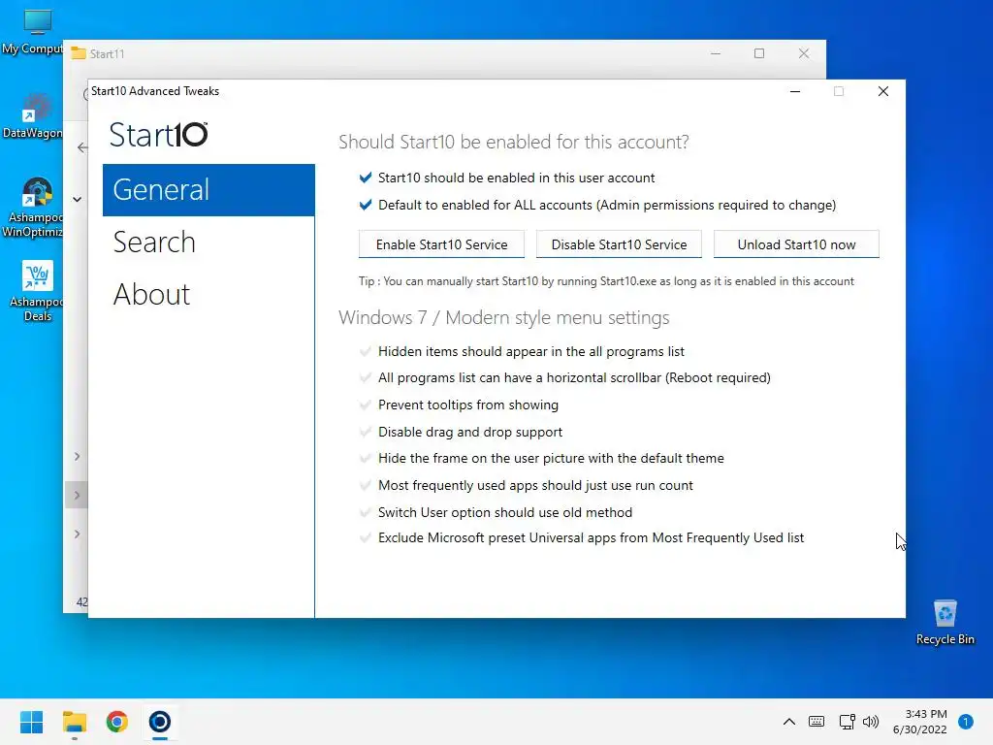This screenshot has height=745, width=993.
Task: Expand the highlighted tree chevron in Start11 window
Action: click(x=78, y=496)
